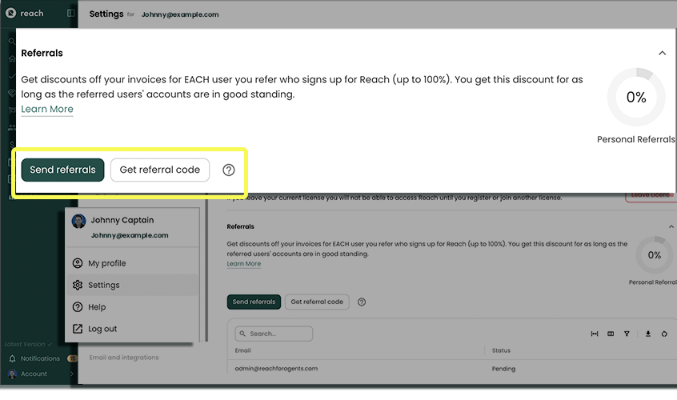Choose Help from the user menu
Viewport: 677px width, 400px height.
[x=96, y=307]
